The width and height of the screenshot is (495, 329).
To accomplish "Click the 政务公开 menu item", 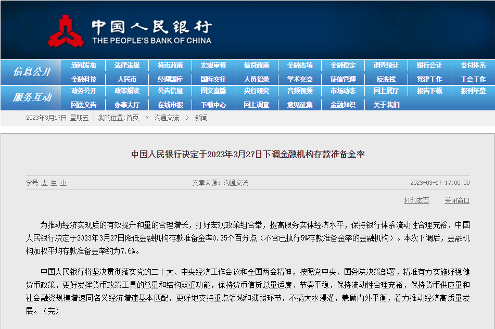I will (x=84, y=91).
